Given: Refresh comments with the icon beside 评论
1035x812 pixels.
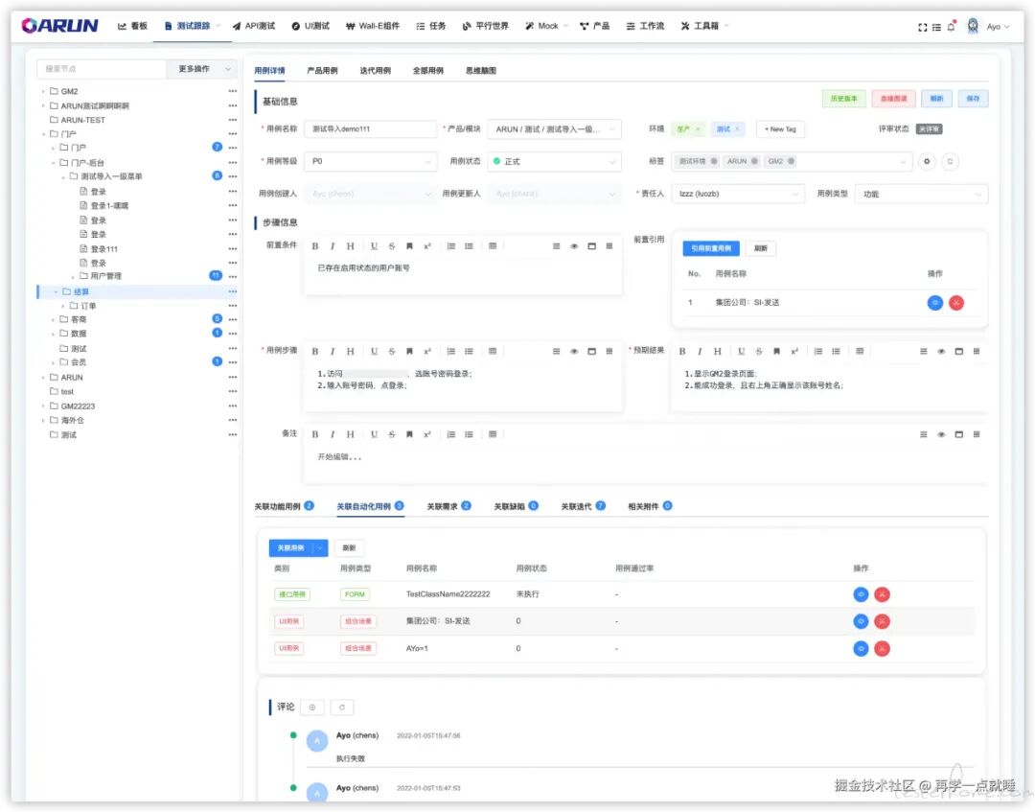Looking at the screenshot, I should tap(342, 708).
